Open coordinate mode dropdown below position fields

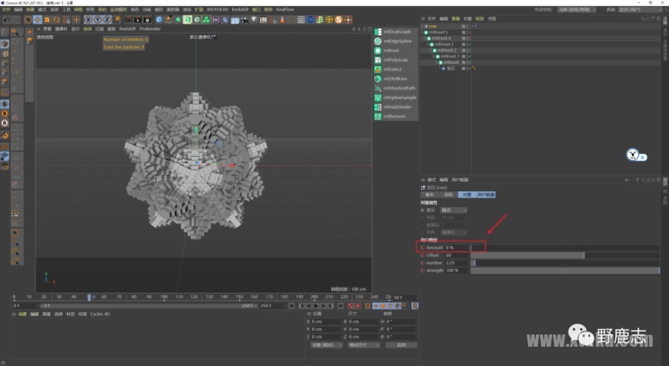click(326, 344)
